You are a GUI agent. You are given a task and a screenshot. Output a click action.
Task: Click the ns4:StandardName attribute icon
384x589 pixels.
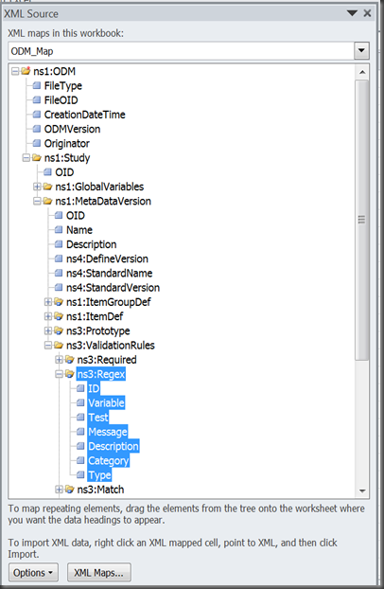click(59, 273)
